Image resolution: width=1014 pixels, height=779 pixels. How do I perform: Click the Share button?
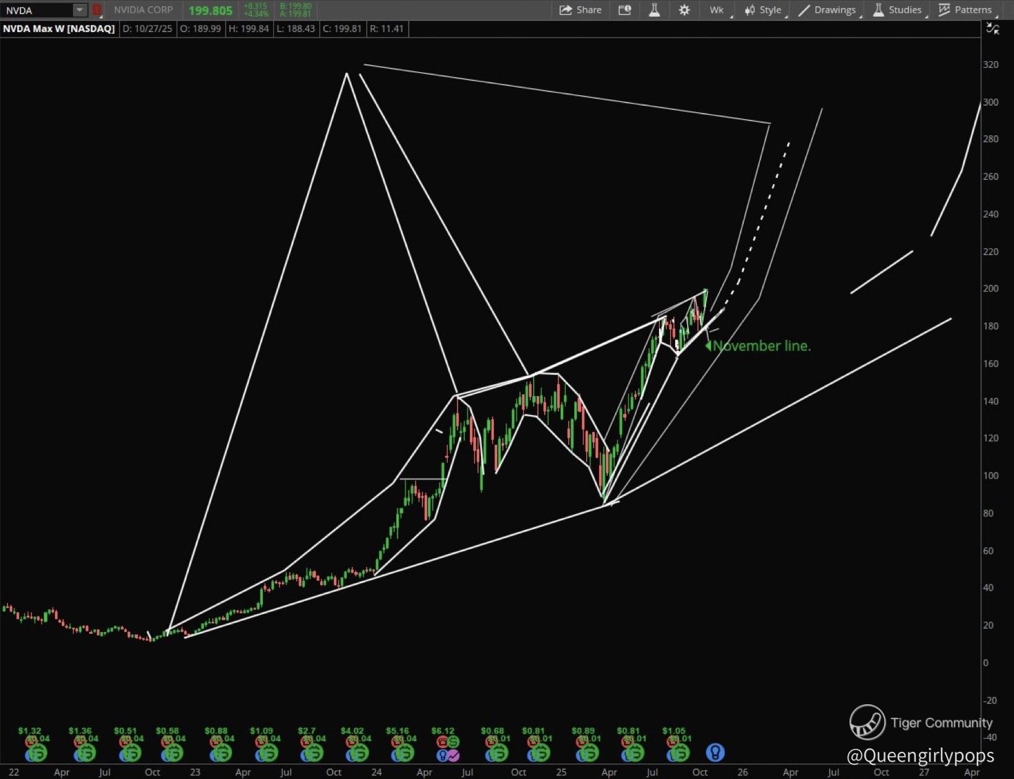(x=580, y=10)
